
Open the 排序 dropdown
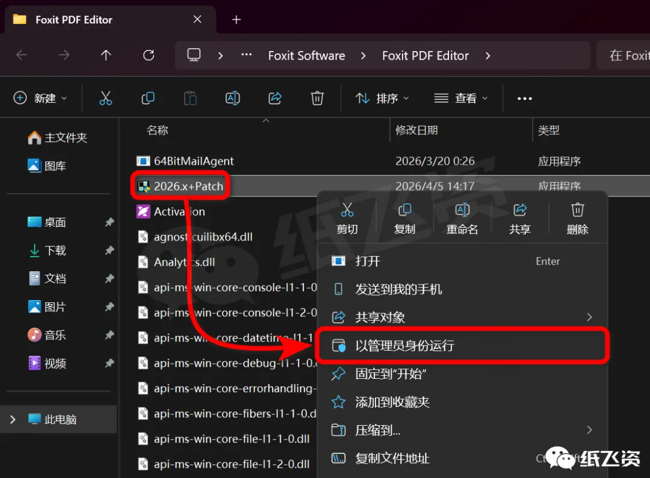coord(382,98)
